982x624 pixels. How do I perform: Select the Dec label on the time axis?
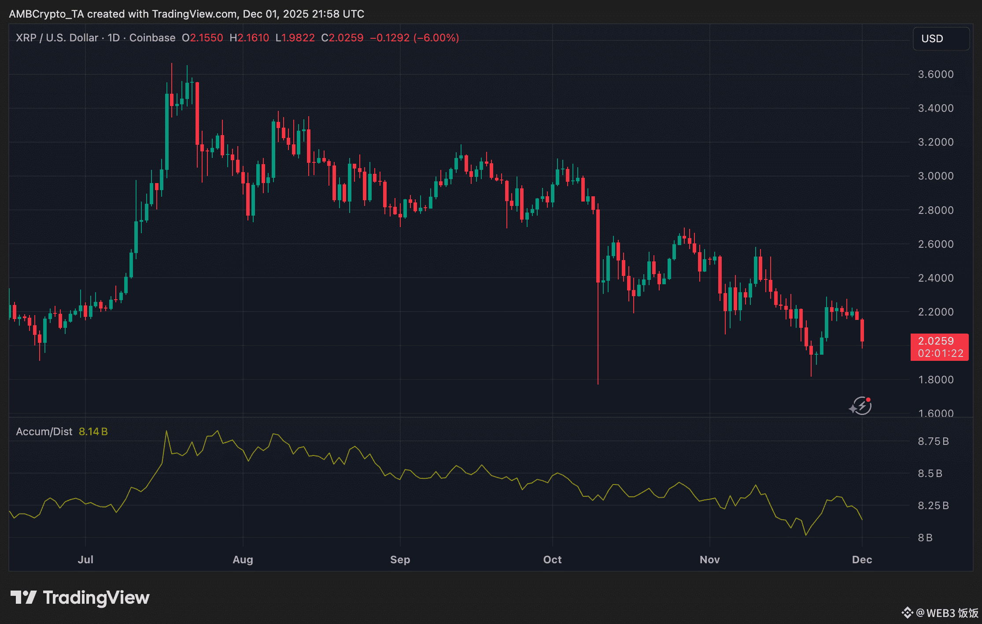(x=862, y=560)
